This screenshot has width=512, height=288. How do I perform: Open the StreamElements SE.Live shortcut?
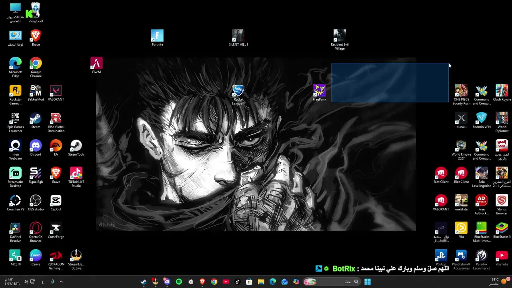[76, 260]
